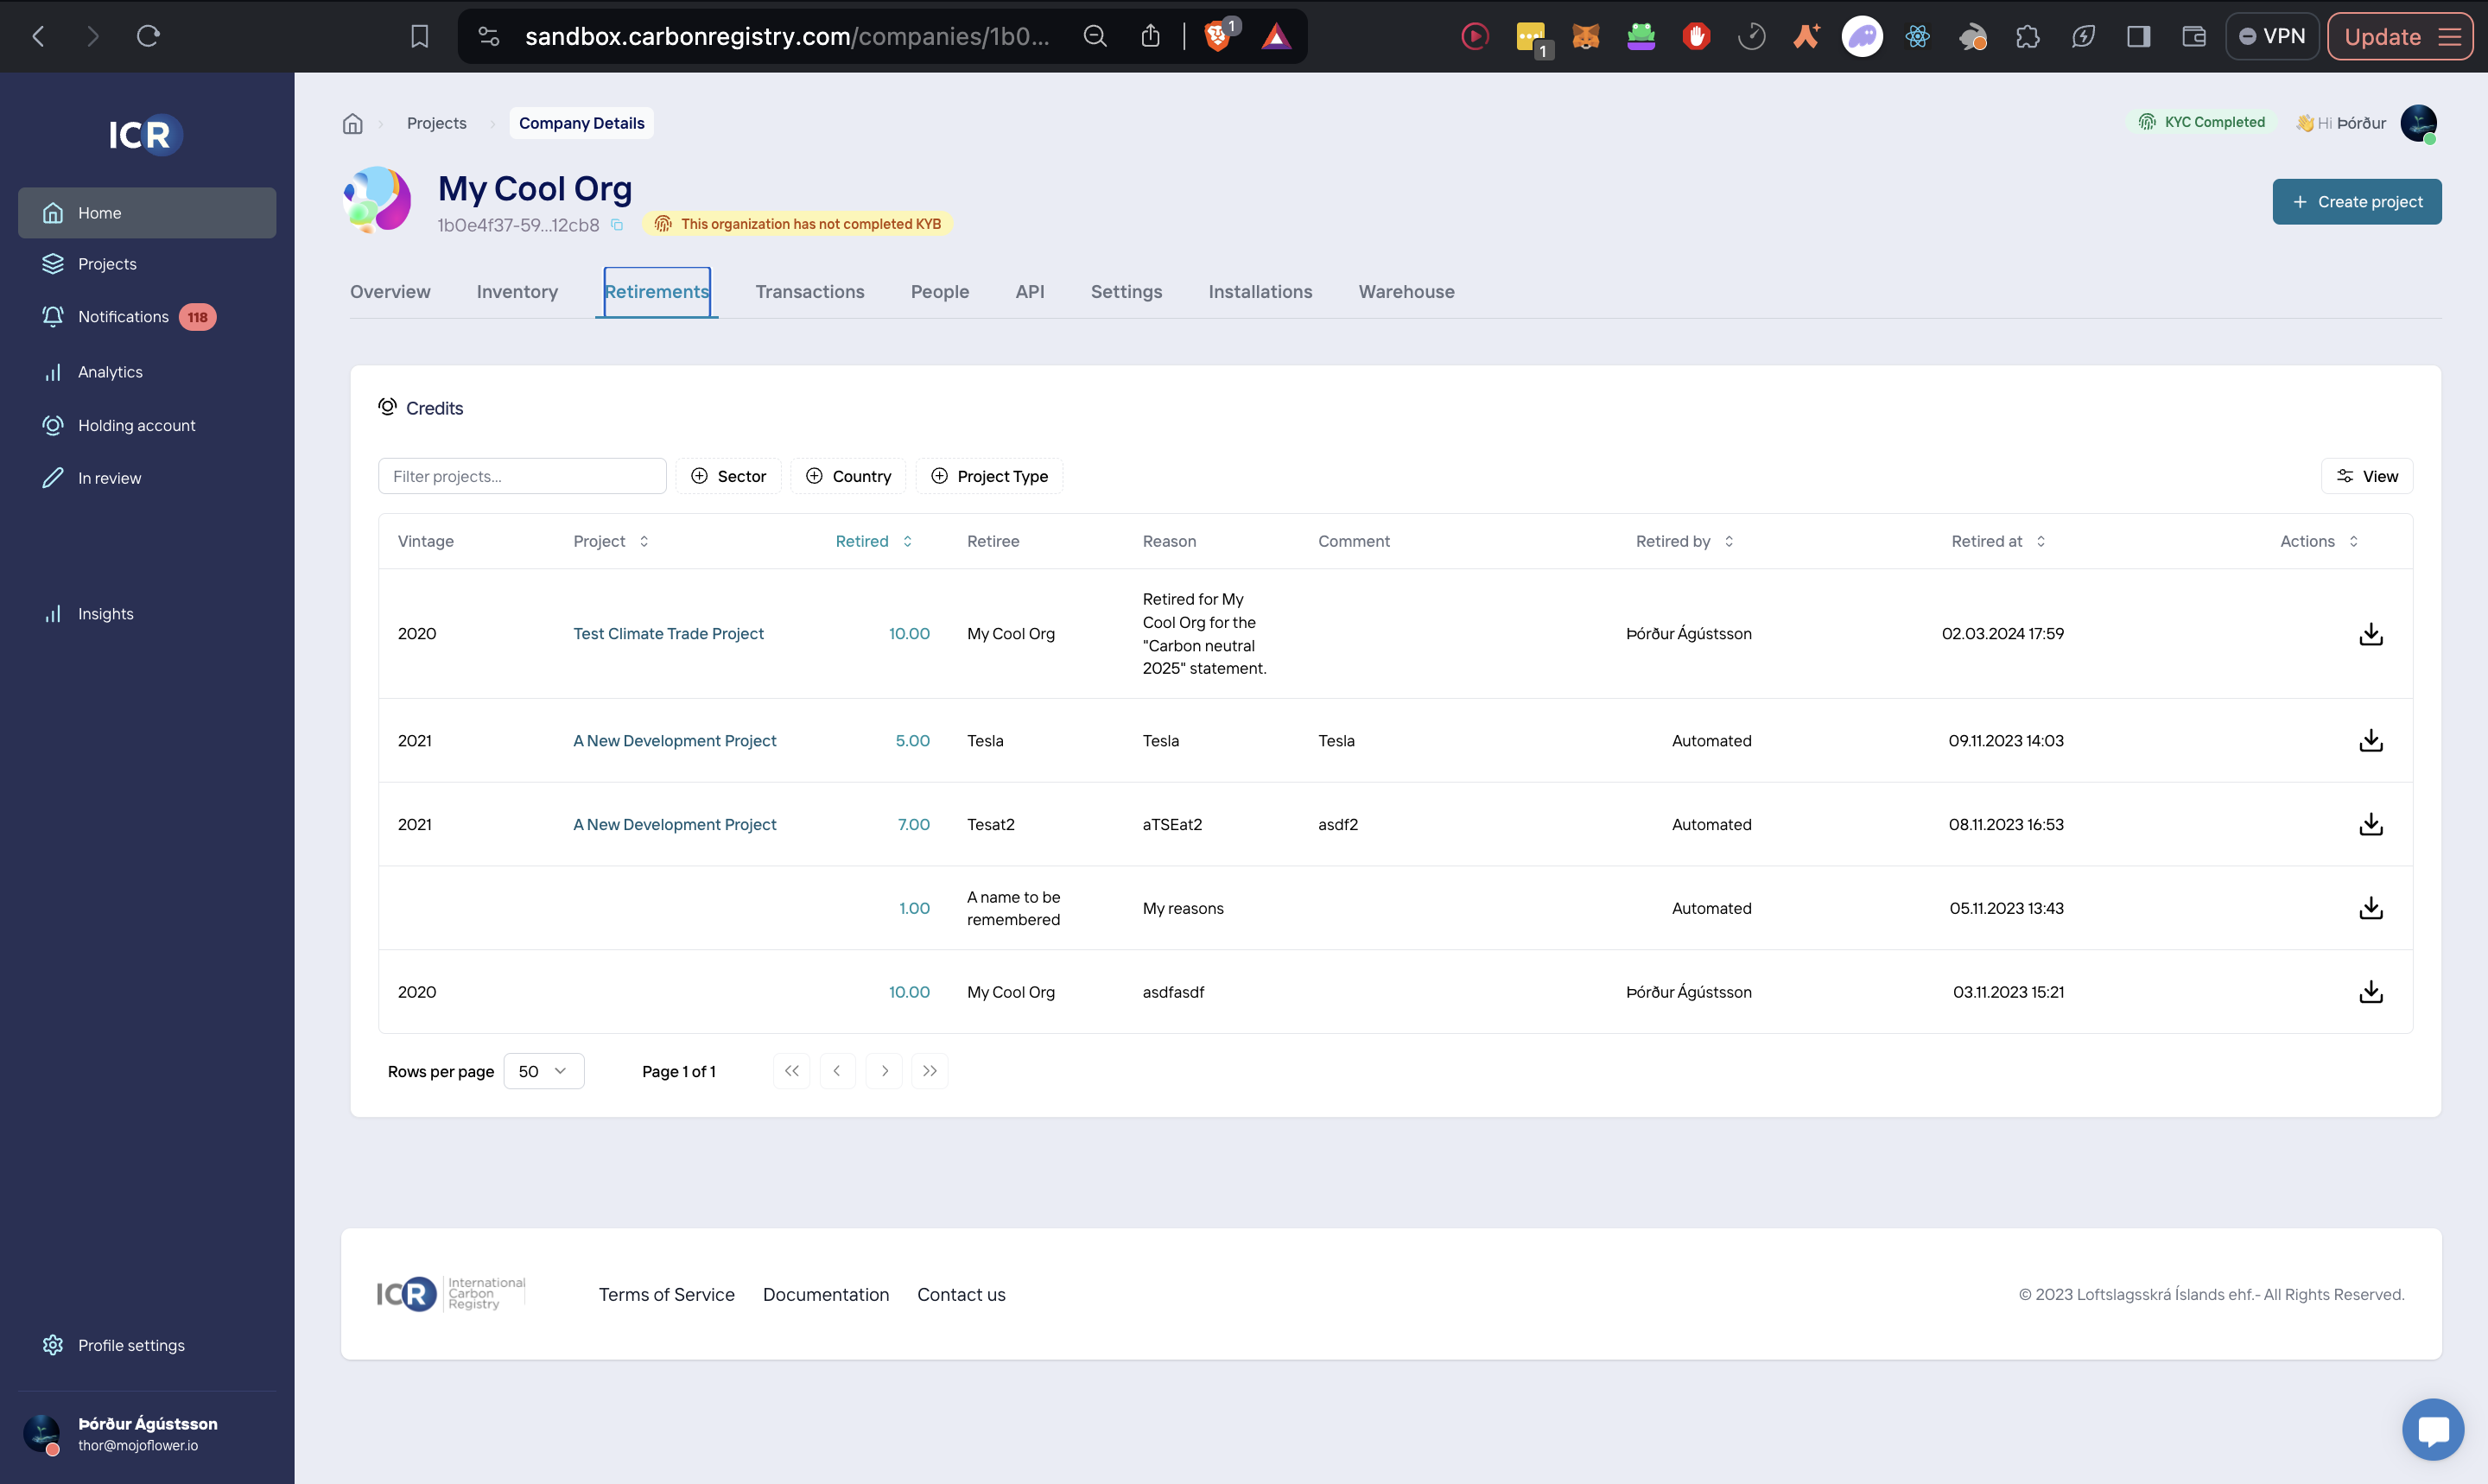Click the Create project button
This screenshot has width=2488, height=1484.
pos(2356,202)
